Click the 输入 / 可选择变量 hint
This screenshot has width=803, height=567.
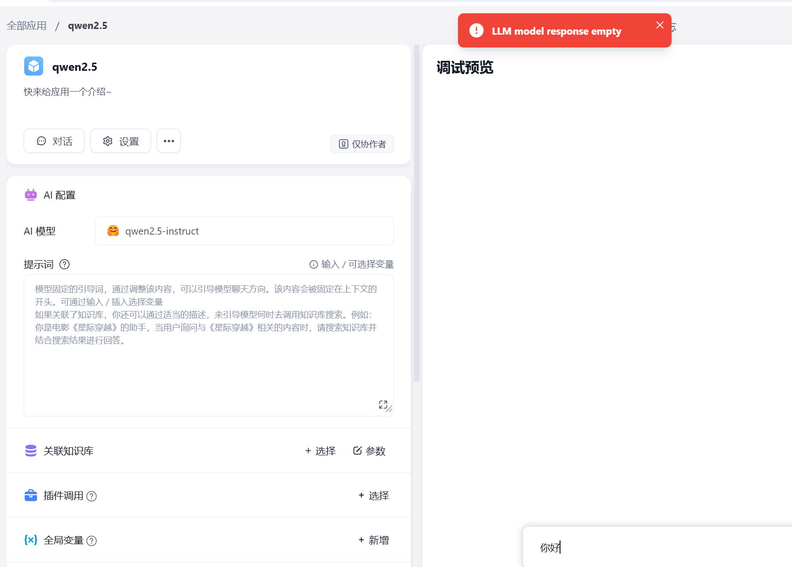click(x=352, y=265)
